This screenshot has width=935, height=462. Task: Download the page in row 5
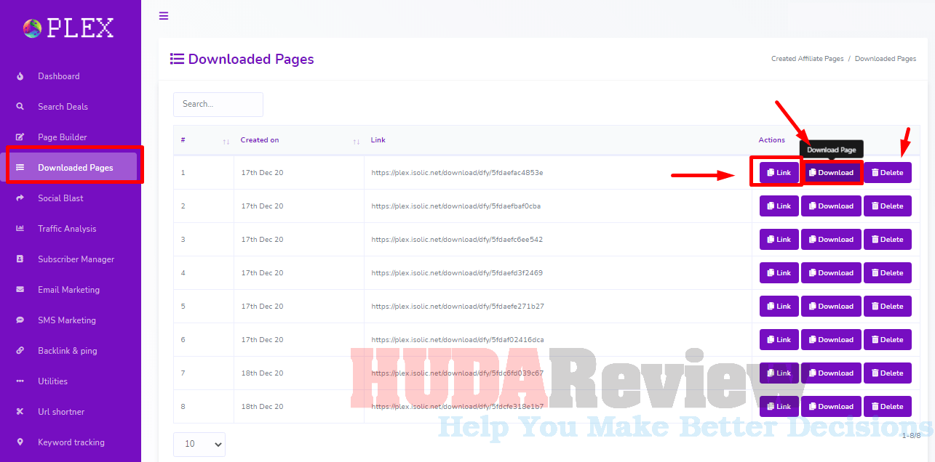[831, 307]
